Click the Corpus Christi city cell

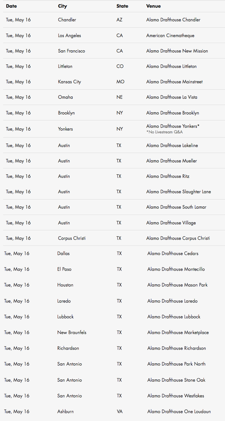[x=72, y=238]
